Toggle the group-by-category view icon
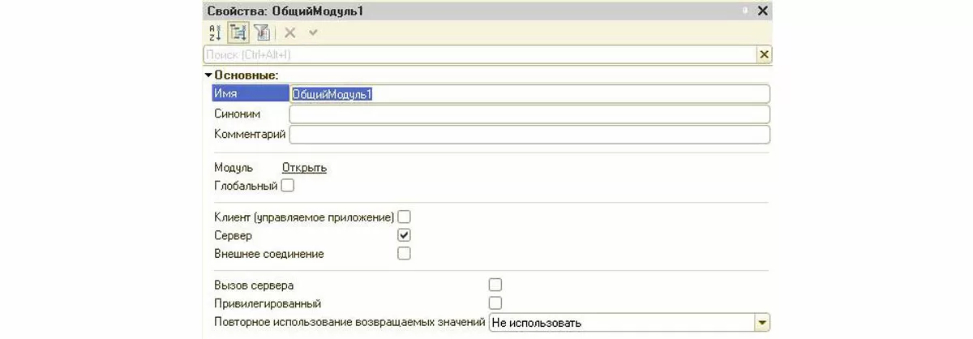This screenshot has height=339, width=973. (238, 32)
